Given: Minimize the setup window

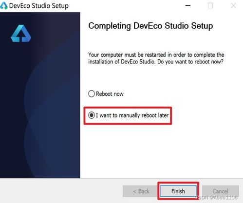Looking at the screenshot, I should tap(188, 6).
